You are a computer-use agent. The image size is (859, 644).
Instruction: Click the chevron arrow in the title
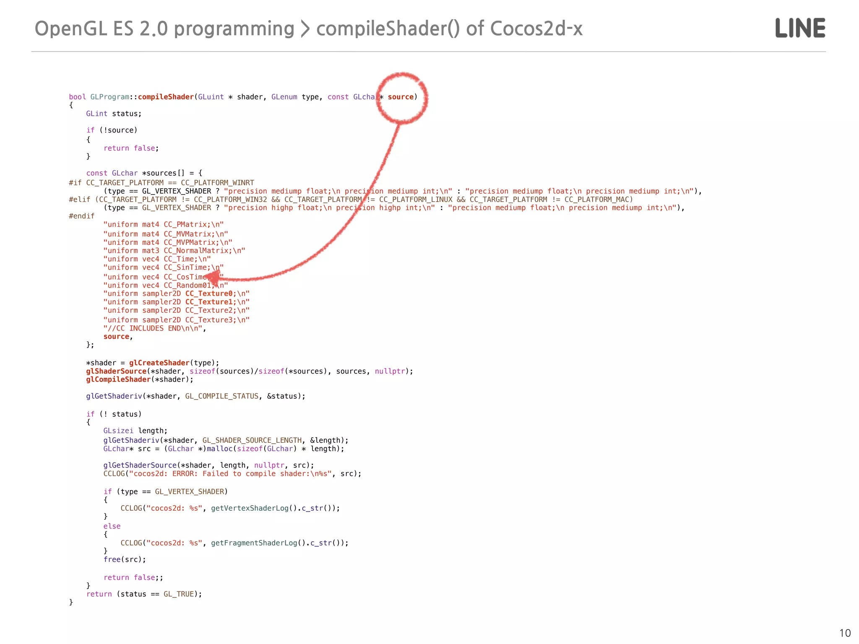pos(305,29)
